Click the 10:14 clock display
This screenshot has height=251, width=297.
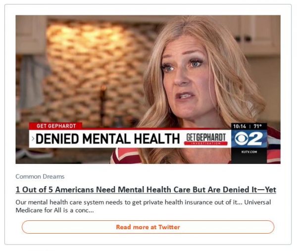tap(240, 126)
